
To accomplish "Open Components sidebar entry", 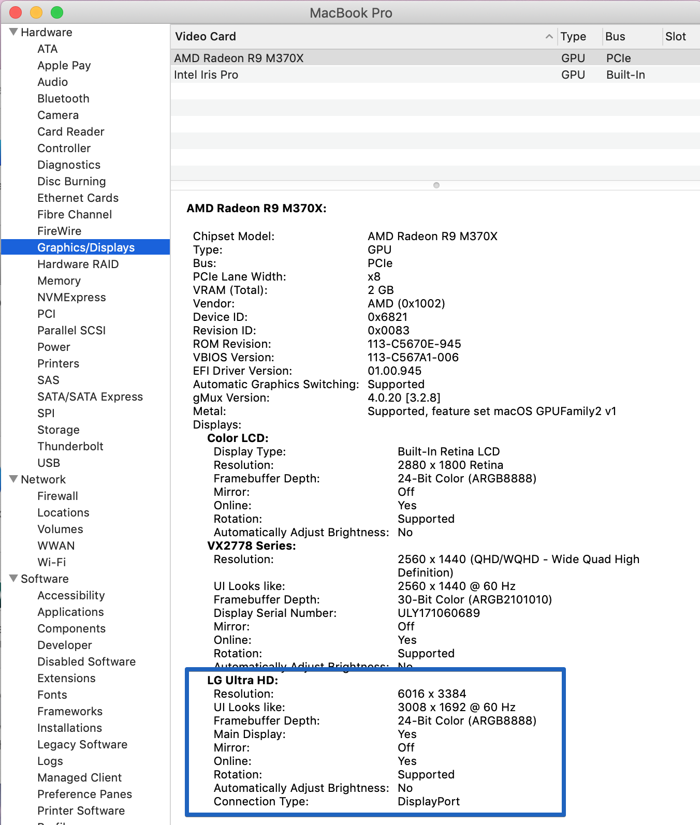I will point(71,628).
